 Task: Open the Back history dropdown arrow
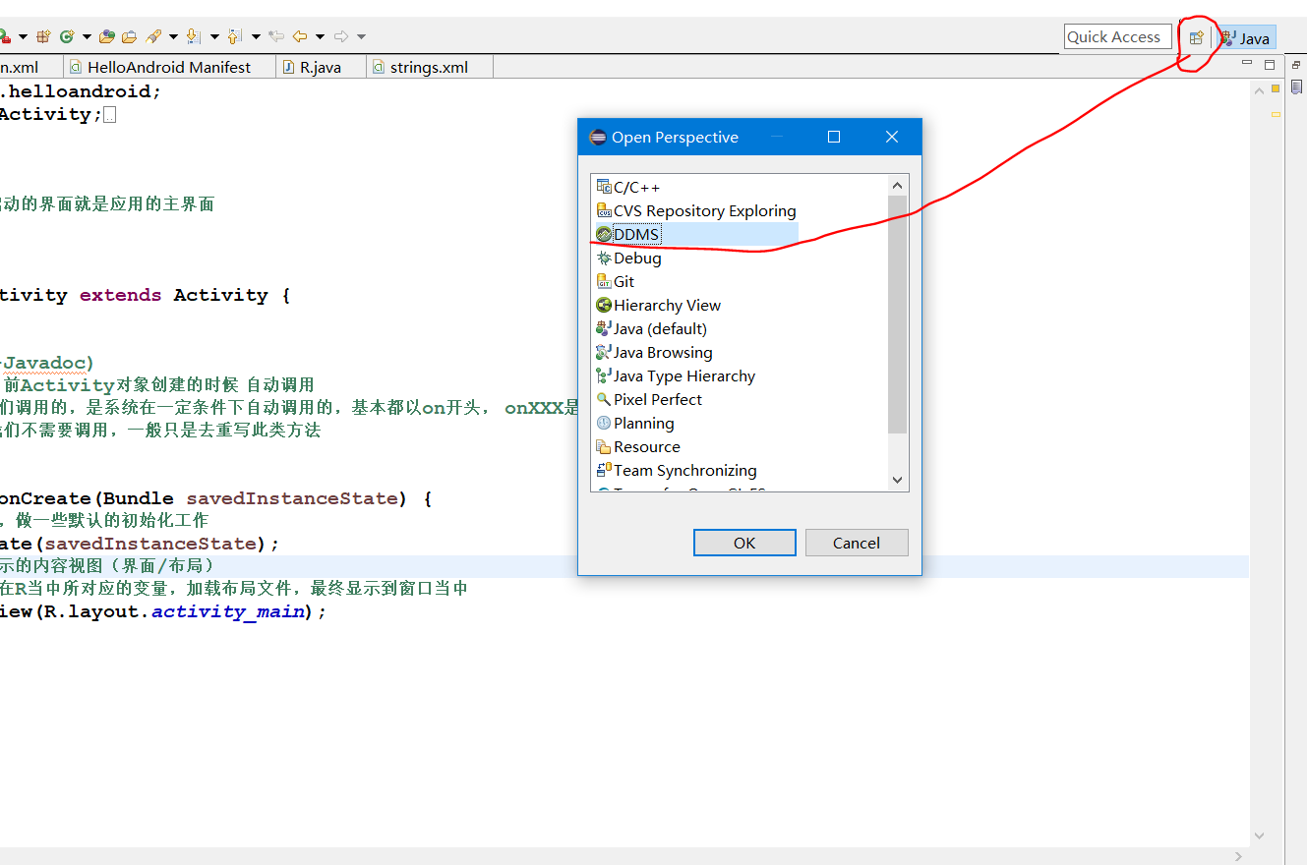321,36
